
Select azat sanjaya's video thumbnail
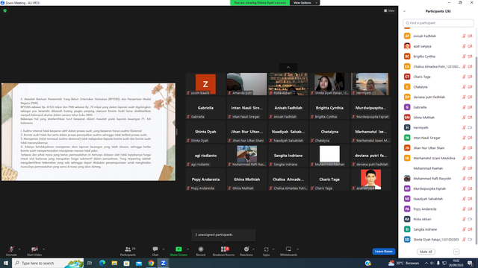[x=370, y=179]
